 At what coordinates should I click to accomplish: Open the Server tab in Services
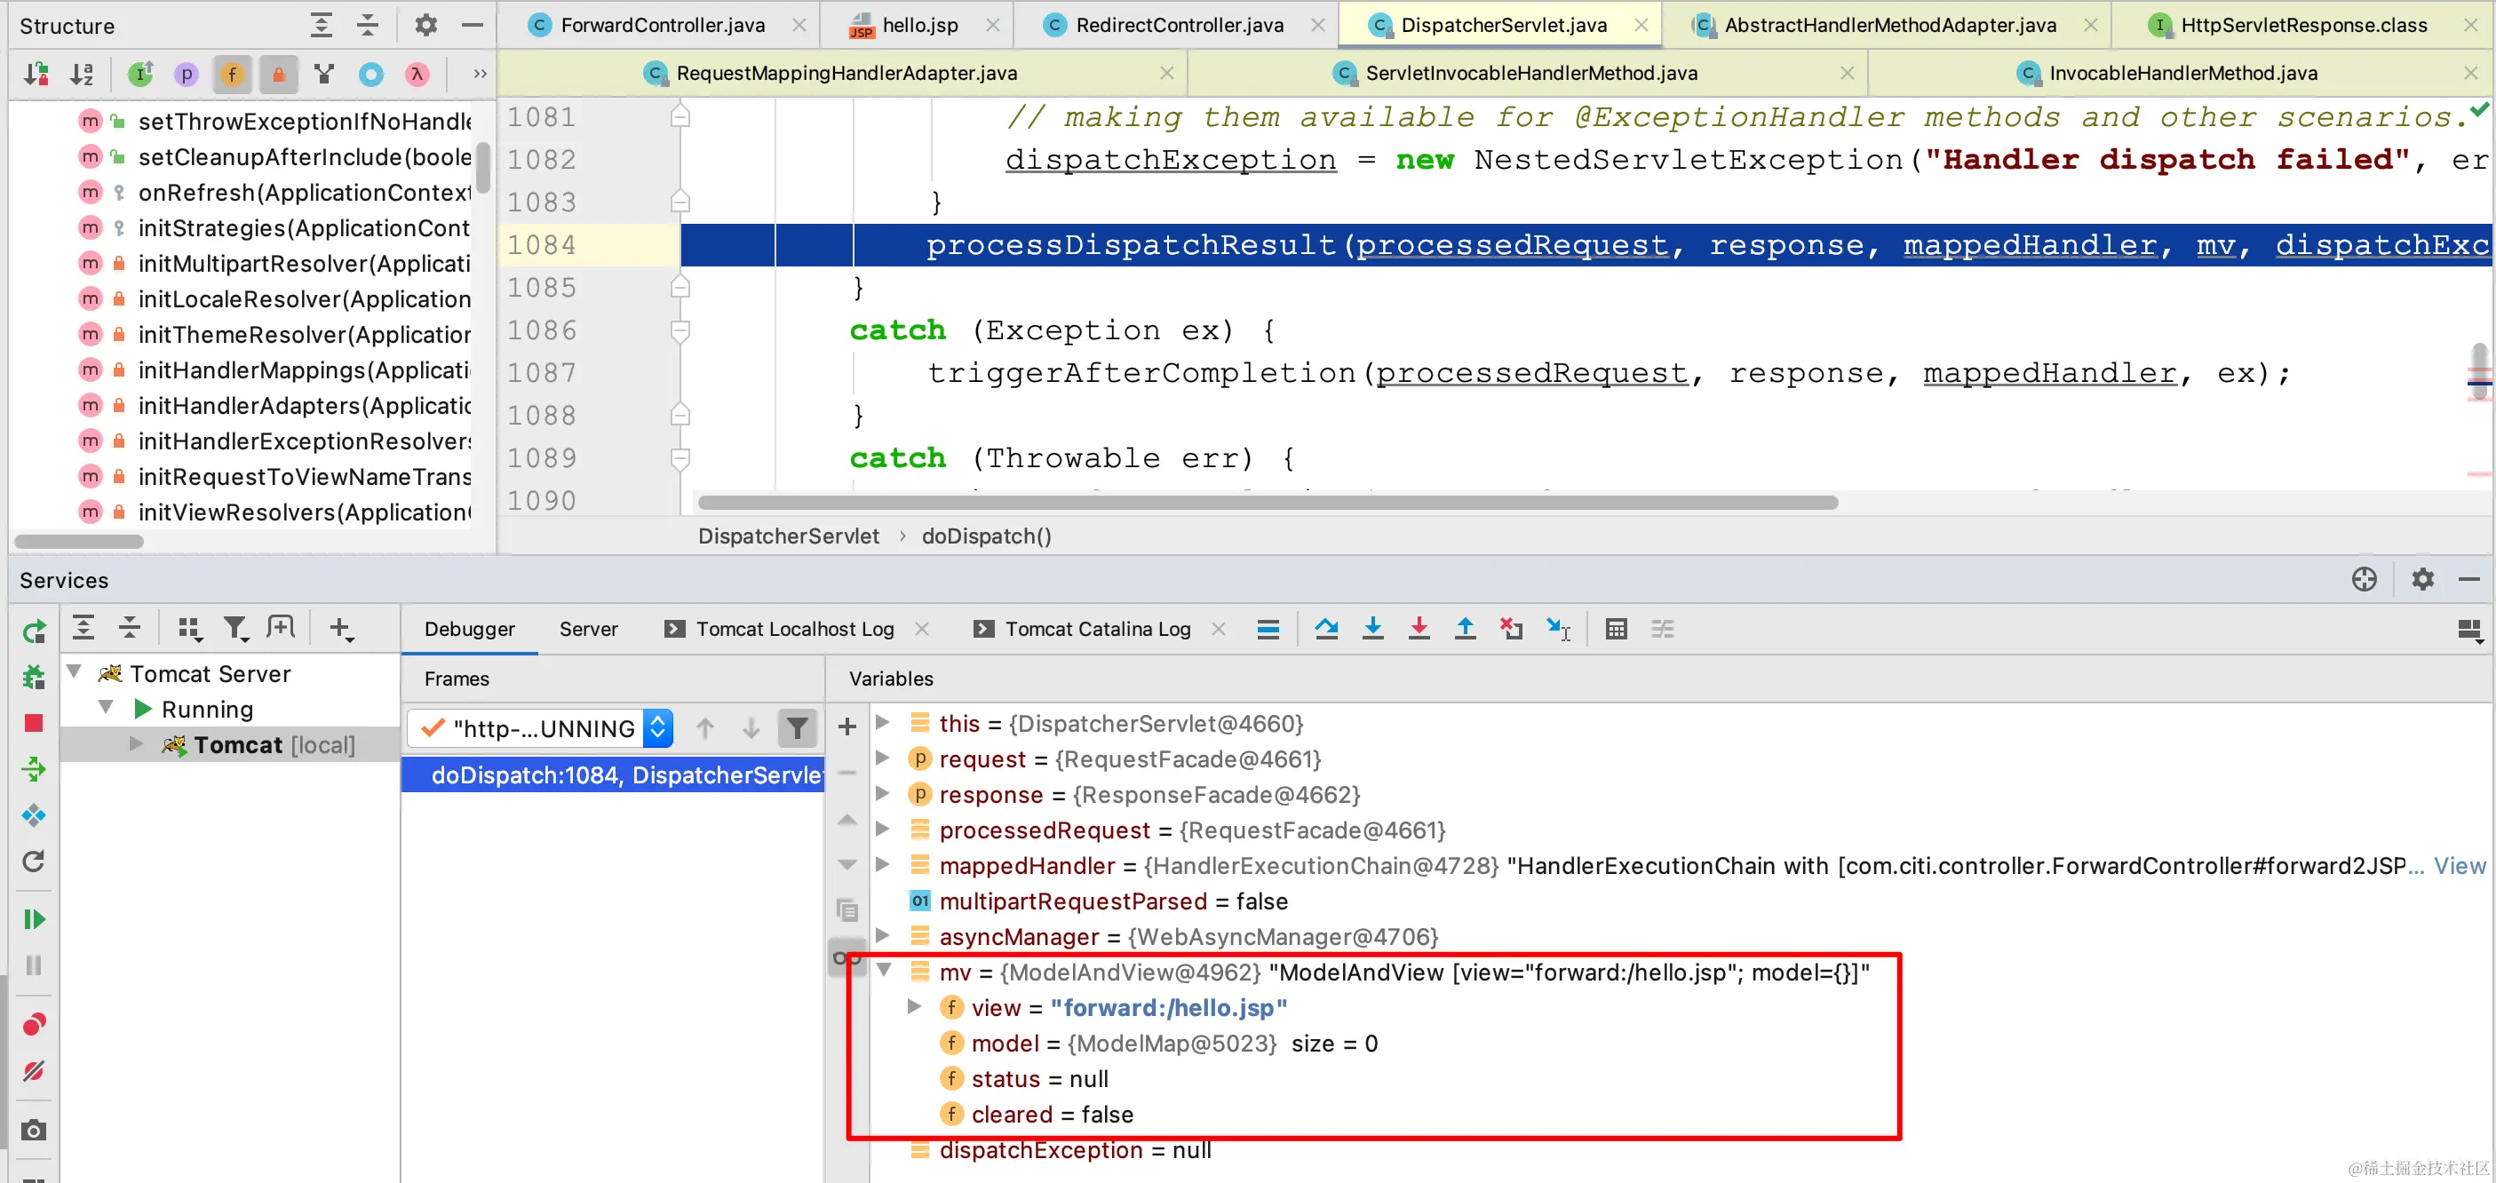(587, 629)
